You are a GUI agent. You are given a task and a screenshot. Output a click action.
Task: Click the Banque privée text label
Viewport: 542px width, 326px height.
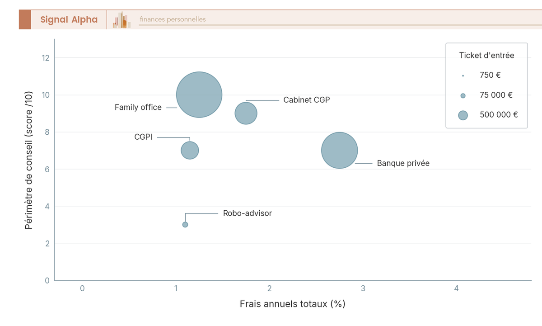pyautogui.click(x=403, y=163)
